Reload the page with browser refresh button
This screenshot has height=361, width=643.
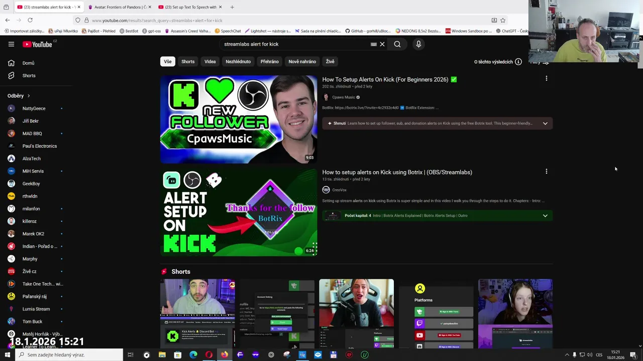pyautogui.click(x=30, y=20)
